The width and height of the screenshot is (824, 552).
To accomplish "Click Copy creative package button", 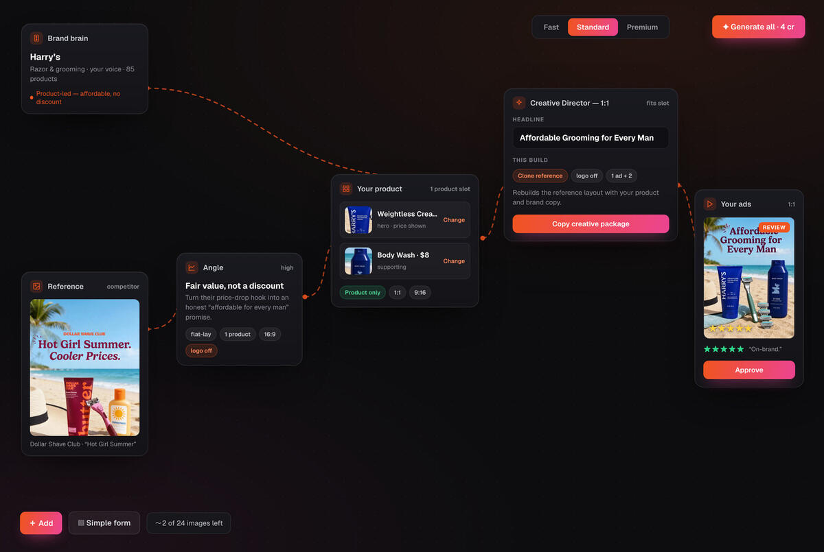I will (x=591, y=224).
